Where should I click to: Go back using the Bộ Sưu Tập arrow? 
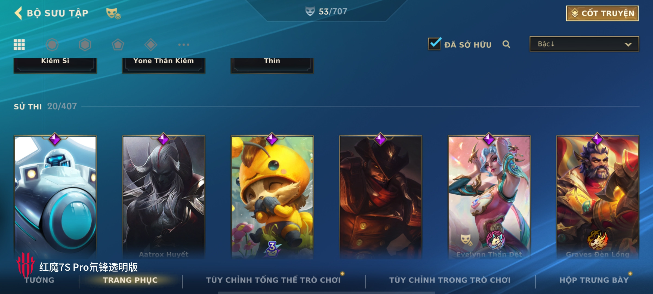[x=19, y=13]
